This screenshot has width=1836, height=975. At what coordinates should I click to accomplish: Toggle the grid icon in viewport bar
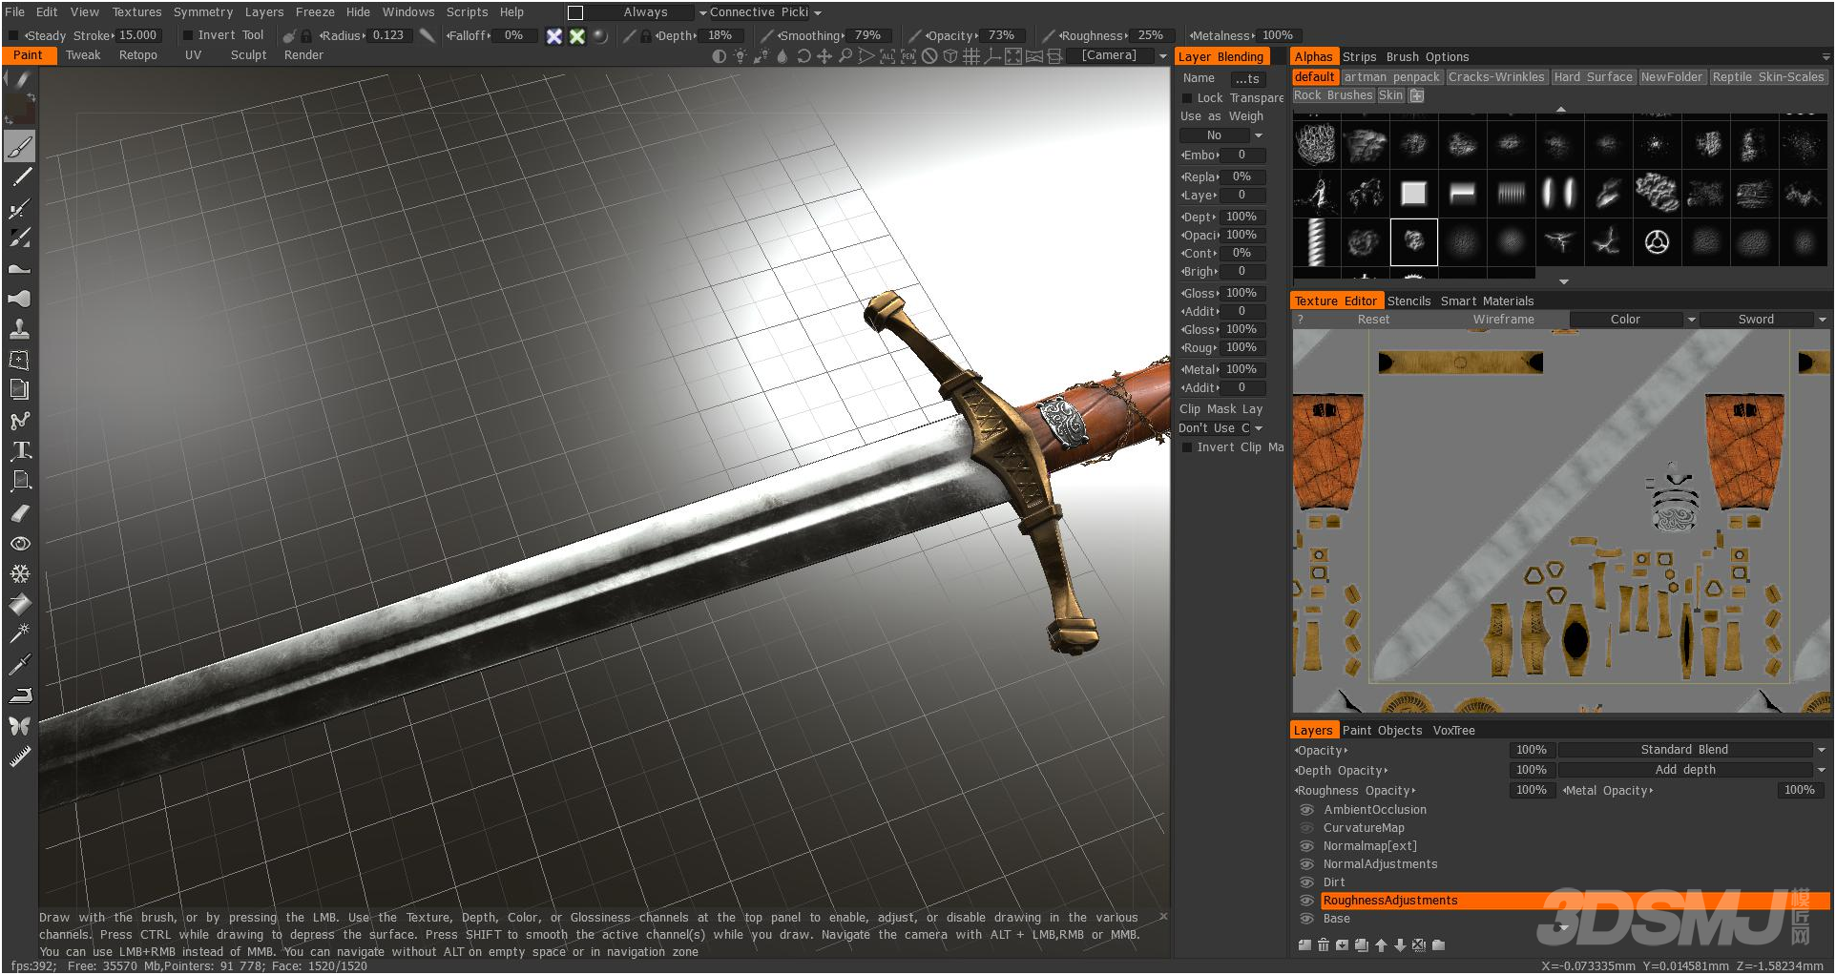[x=971, y=56]
